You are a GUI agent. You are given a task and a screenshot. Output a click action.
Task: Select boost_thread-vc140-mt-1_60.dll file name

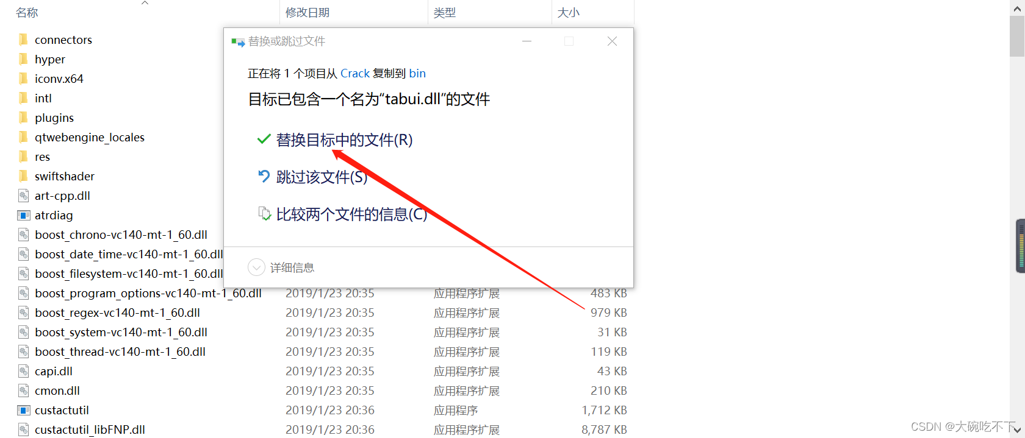pyautogui.click(x=120, y=351)
